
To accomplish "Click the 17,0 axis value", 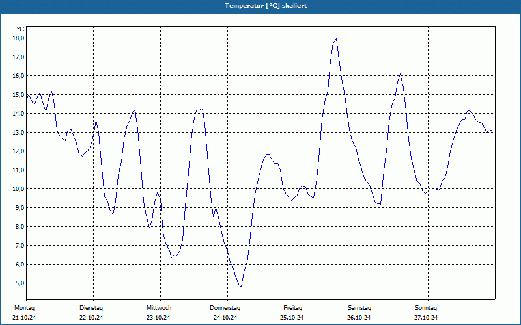I will coord(18,57).
